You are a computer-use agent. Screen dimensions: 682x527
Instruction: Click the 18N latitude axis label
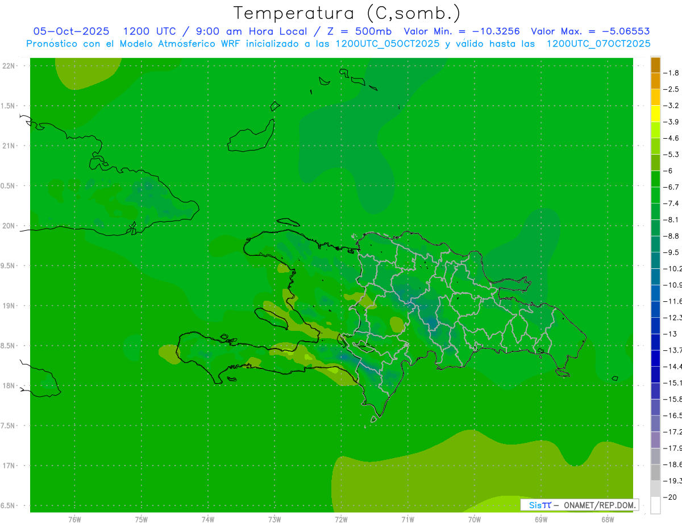click(9, 385)
